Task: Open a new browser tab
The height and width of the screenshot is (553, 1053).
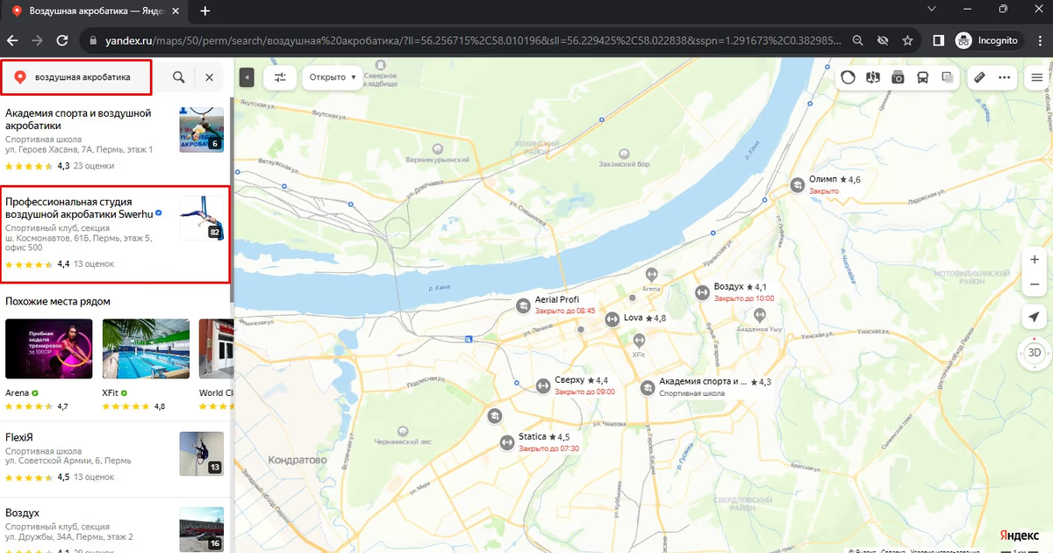Action: tap(205, 11)
